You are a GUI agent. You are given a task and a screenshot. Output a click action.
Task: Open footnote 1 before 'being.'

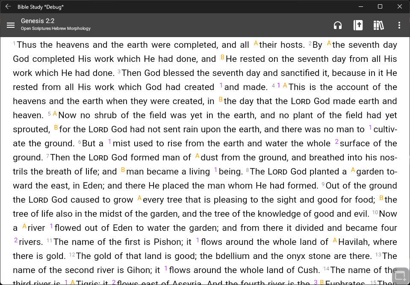point(216,170)
